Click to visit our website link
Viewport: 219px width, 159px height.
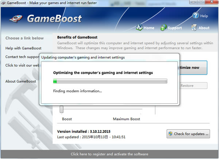click(x=22, y=65)
